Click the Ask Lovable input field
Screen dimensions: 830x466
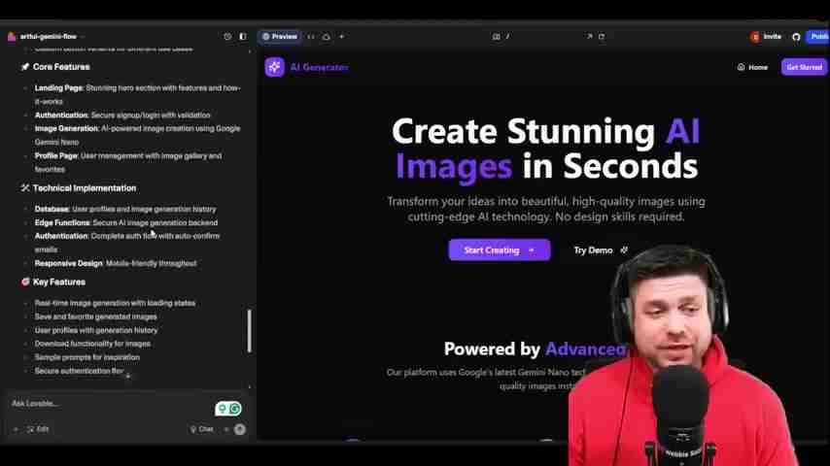[x=107, y=404]
